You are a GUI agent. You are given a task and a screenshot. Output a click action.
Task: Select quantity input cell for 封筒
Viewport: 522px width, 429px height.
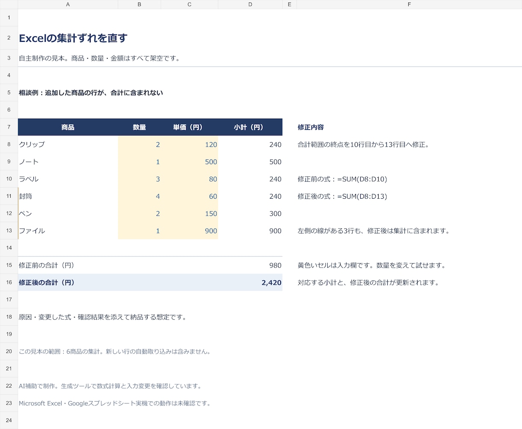[139, 196]
